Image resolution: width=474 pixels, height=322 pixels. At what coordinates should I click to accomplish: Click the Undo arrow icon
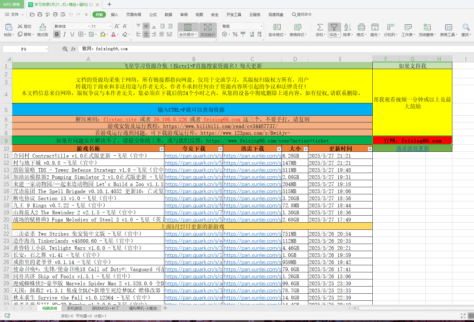click(71, 14)
